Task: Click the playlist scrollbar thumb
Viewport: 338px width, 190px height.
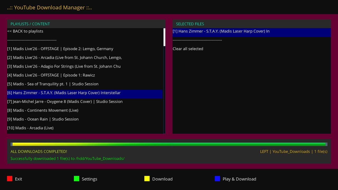Action: (165, 37)
